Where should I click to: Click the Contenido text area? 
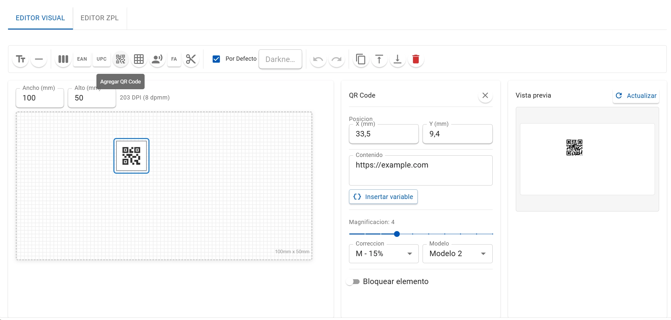pos(421,170)
